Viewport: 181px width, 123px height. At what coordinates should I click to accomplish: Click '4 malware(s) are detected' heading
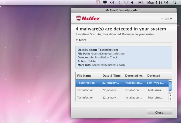(121, 29)
